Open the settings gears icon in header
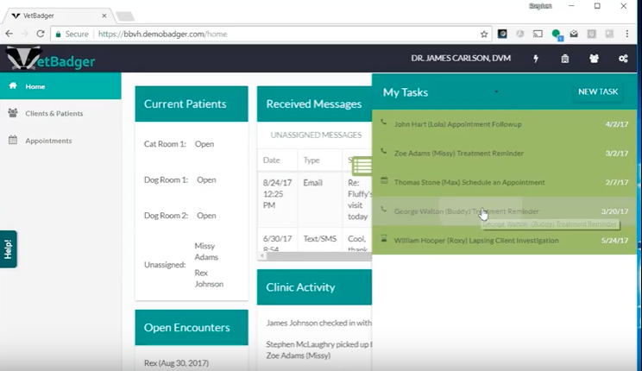Image resolution: width=642 pixels, height=371 pixels. [x=623, y=59]
